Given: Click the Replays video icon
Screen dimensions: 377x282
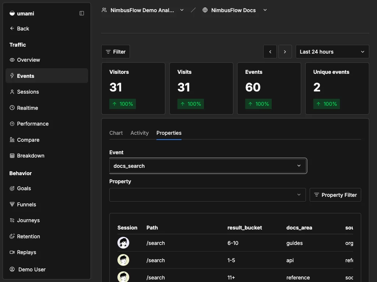Looking at the screenshot, I should tap(12, 252).
